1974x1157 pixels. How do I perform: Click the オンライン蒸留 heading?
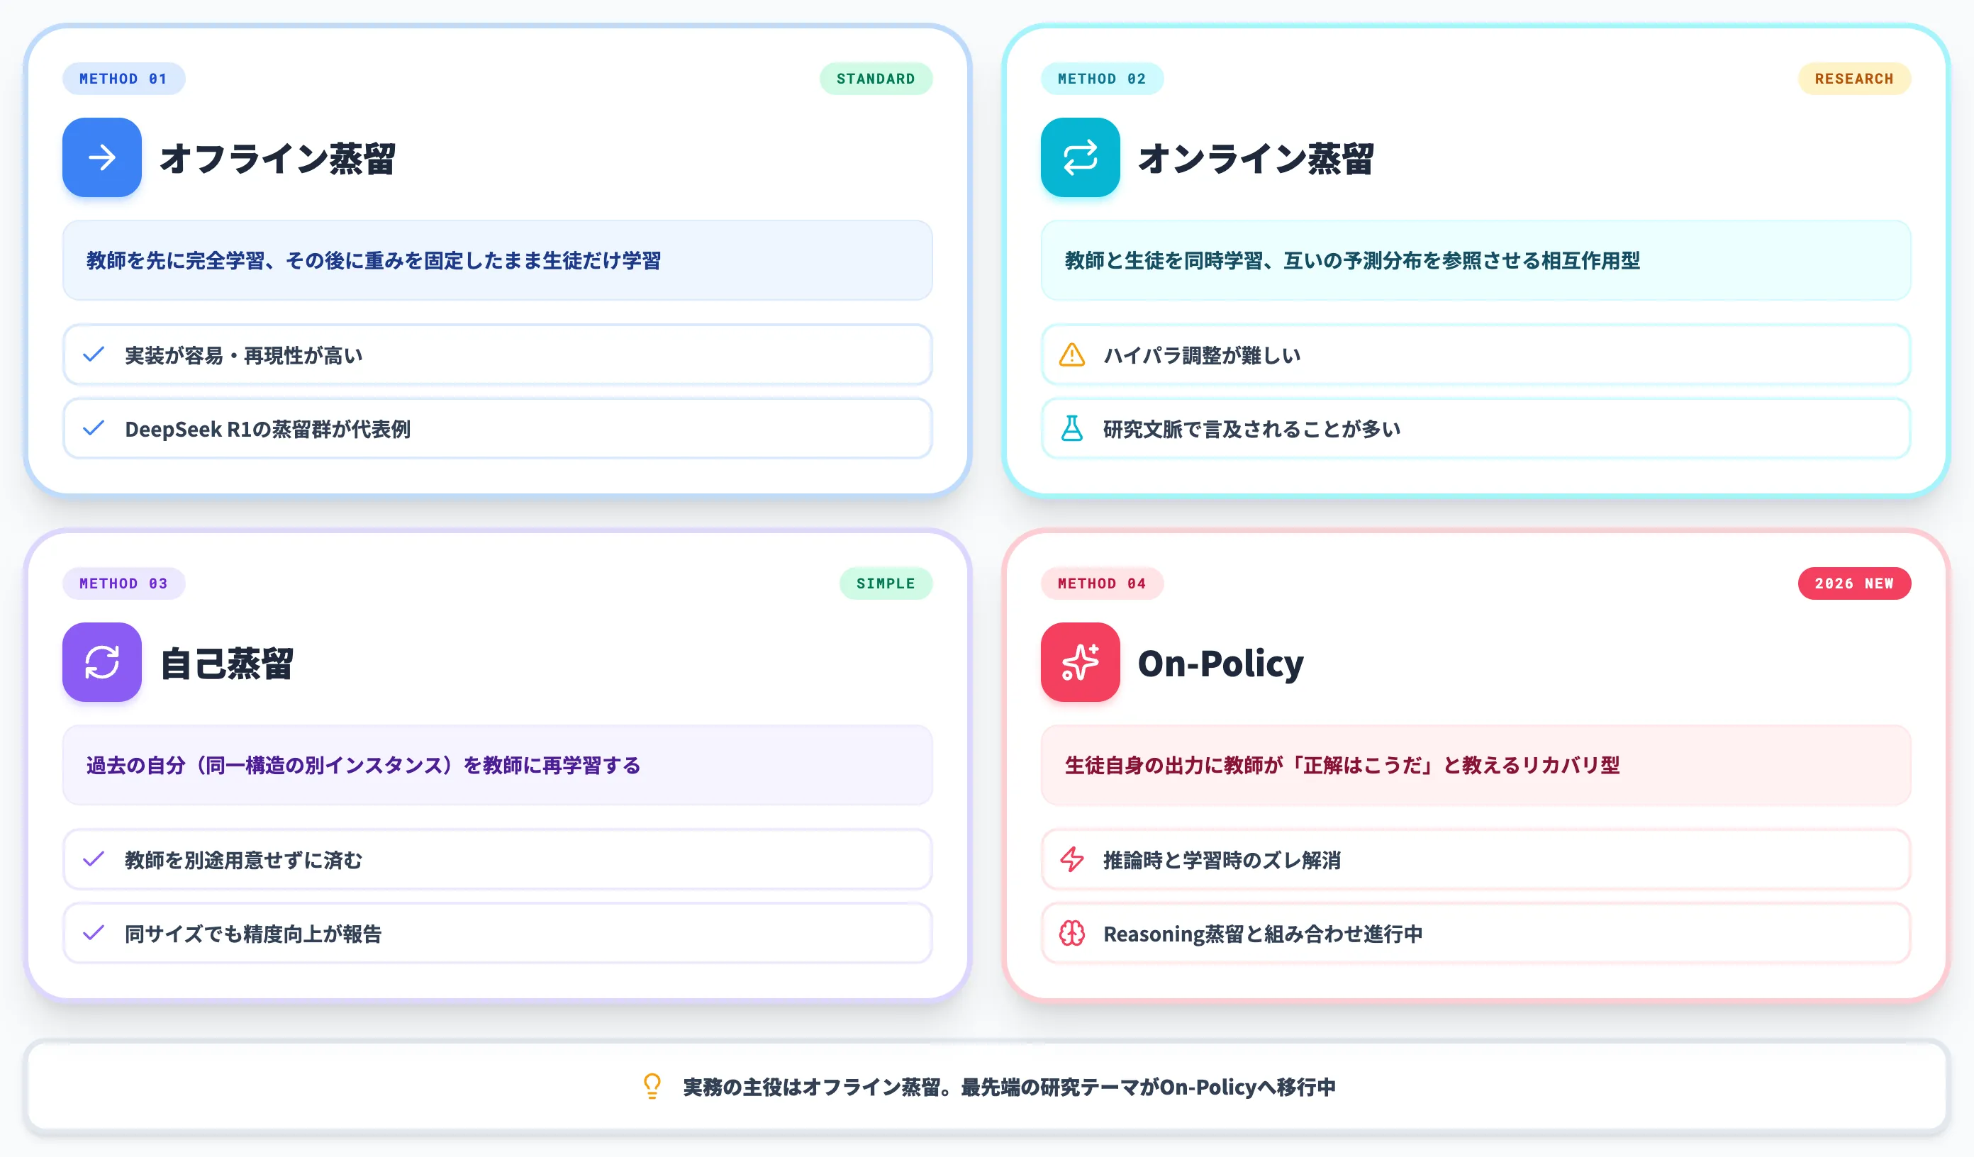click(1256, 159)
